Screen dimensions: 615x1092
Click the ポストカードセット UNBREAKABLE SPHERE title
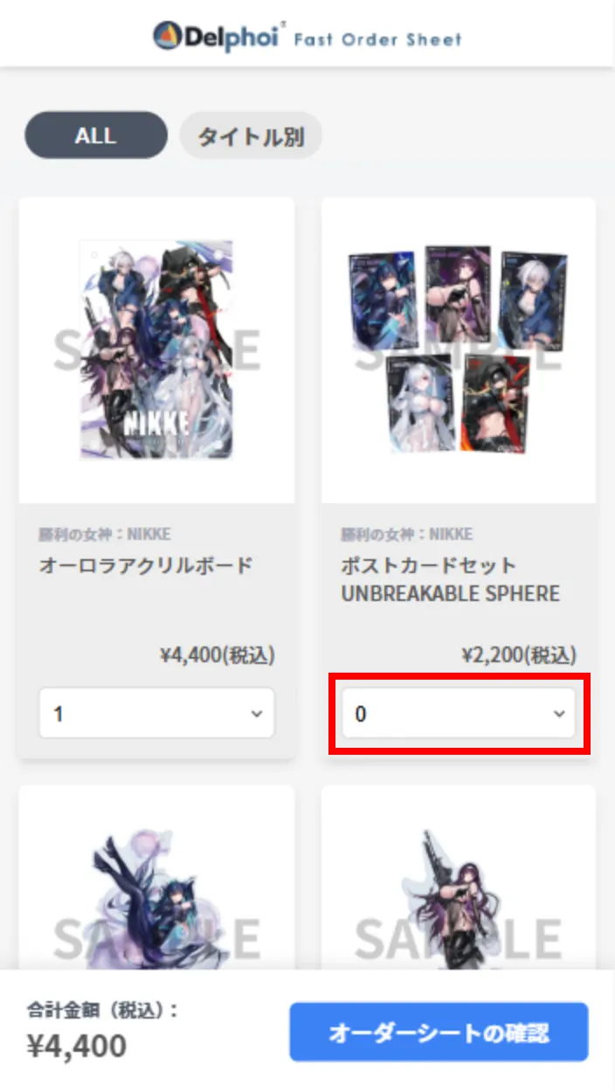click(450, 579)
